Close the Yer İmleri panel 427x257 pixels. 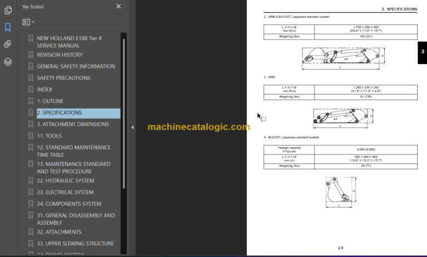coord(118,6)
